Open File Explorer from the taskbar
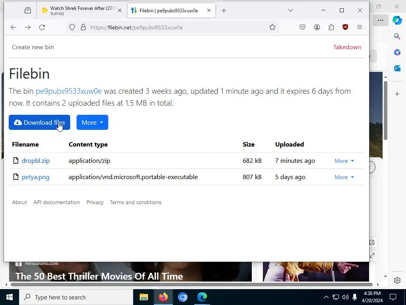Image resolution: width=406 pixels, height=305 pixels. click(144, 297)
